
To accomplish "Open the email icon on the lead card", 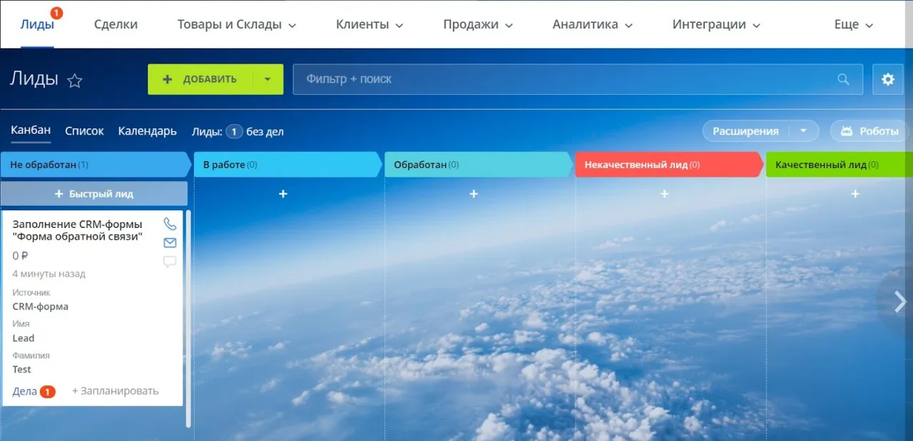I will point(170,242).
